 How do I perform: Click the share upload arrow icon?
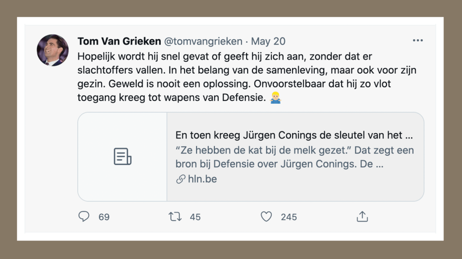point(362,217)
